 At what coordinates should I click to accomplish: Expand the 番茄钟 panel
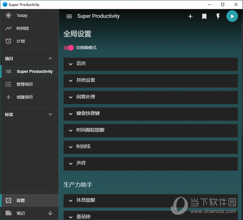tap(151, 216)
